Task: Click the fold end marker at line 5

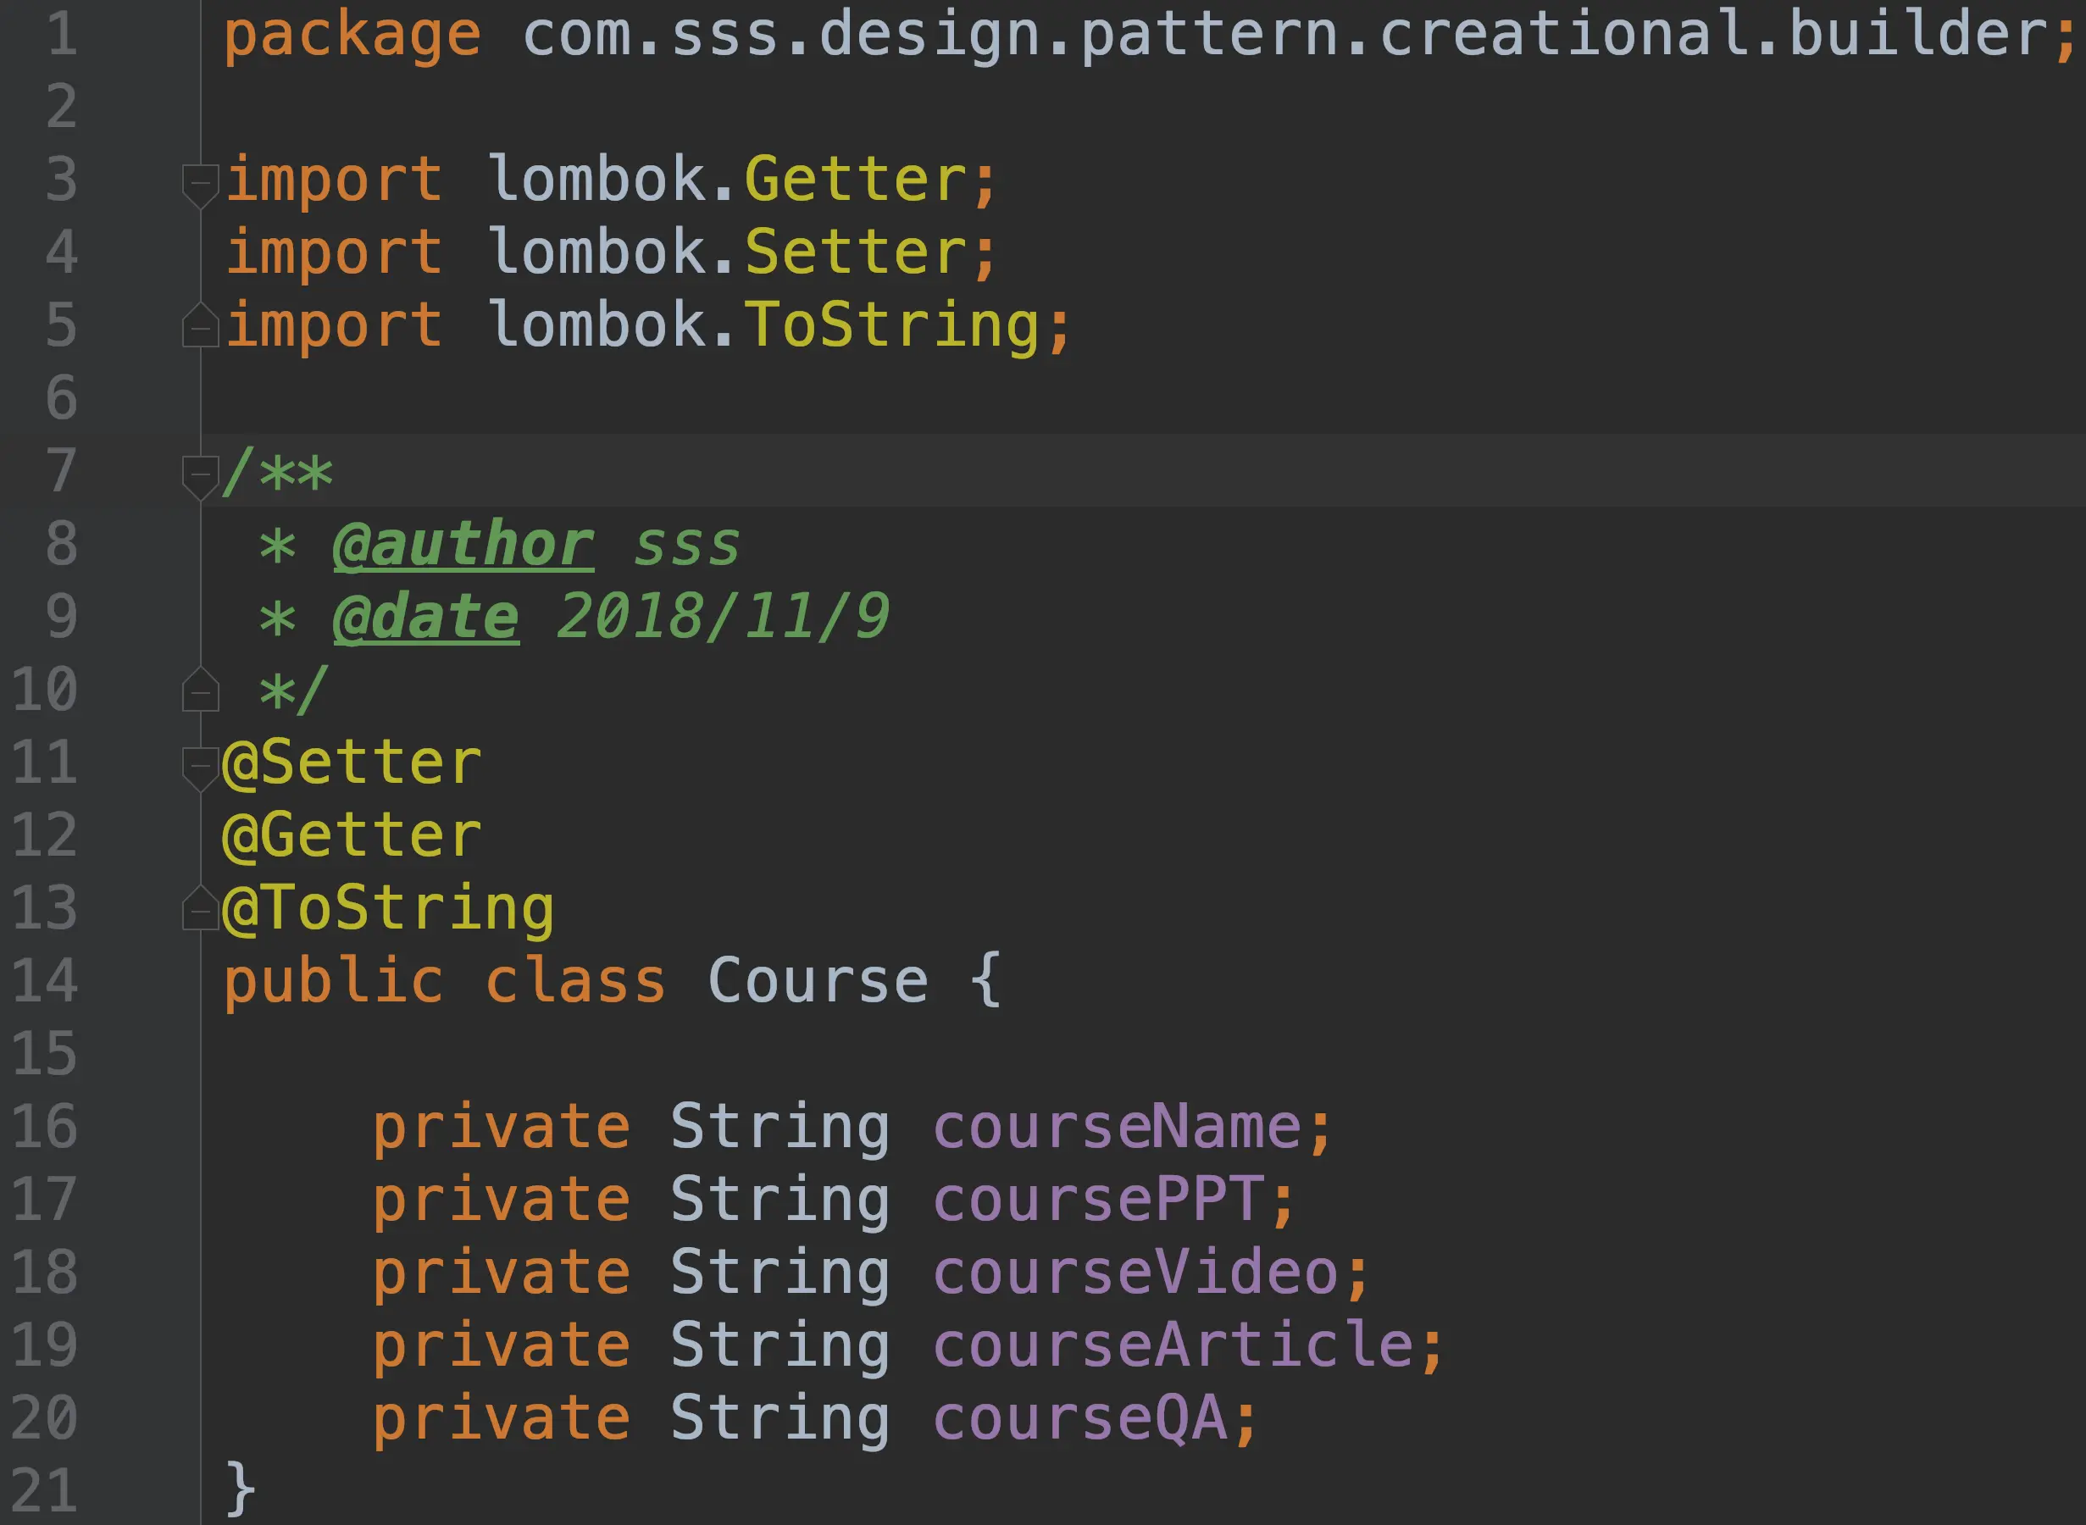Action: 200,327
